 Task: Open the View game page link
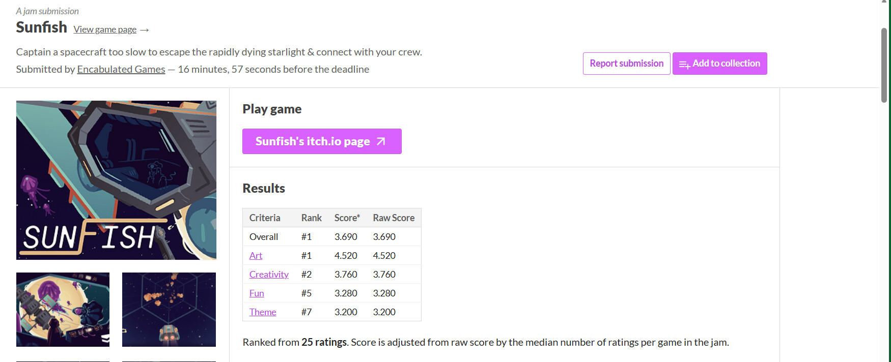105,29
